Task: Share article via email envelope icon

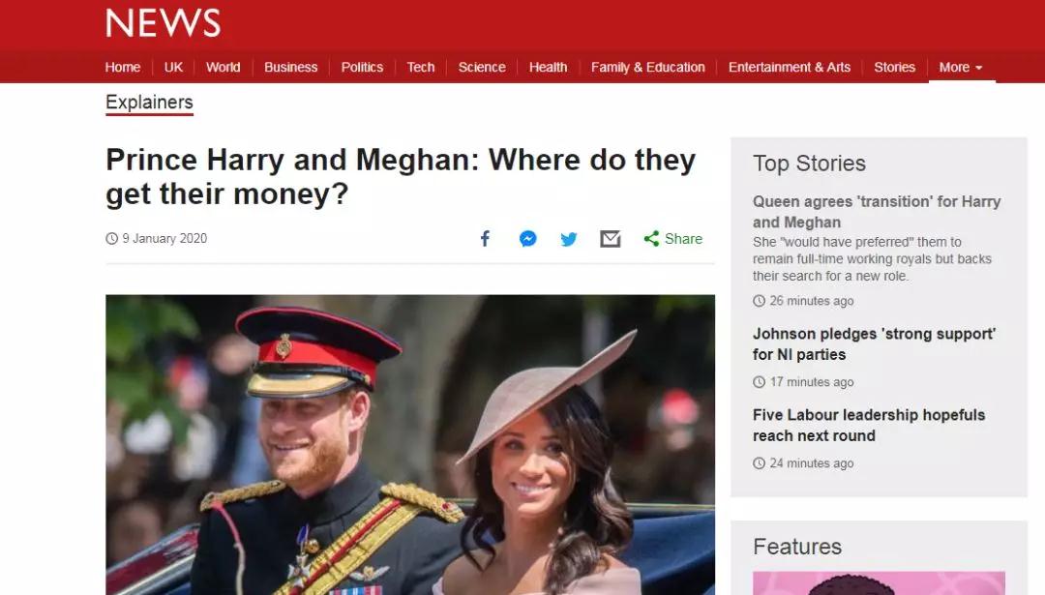Action: tap(611, 239)
